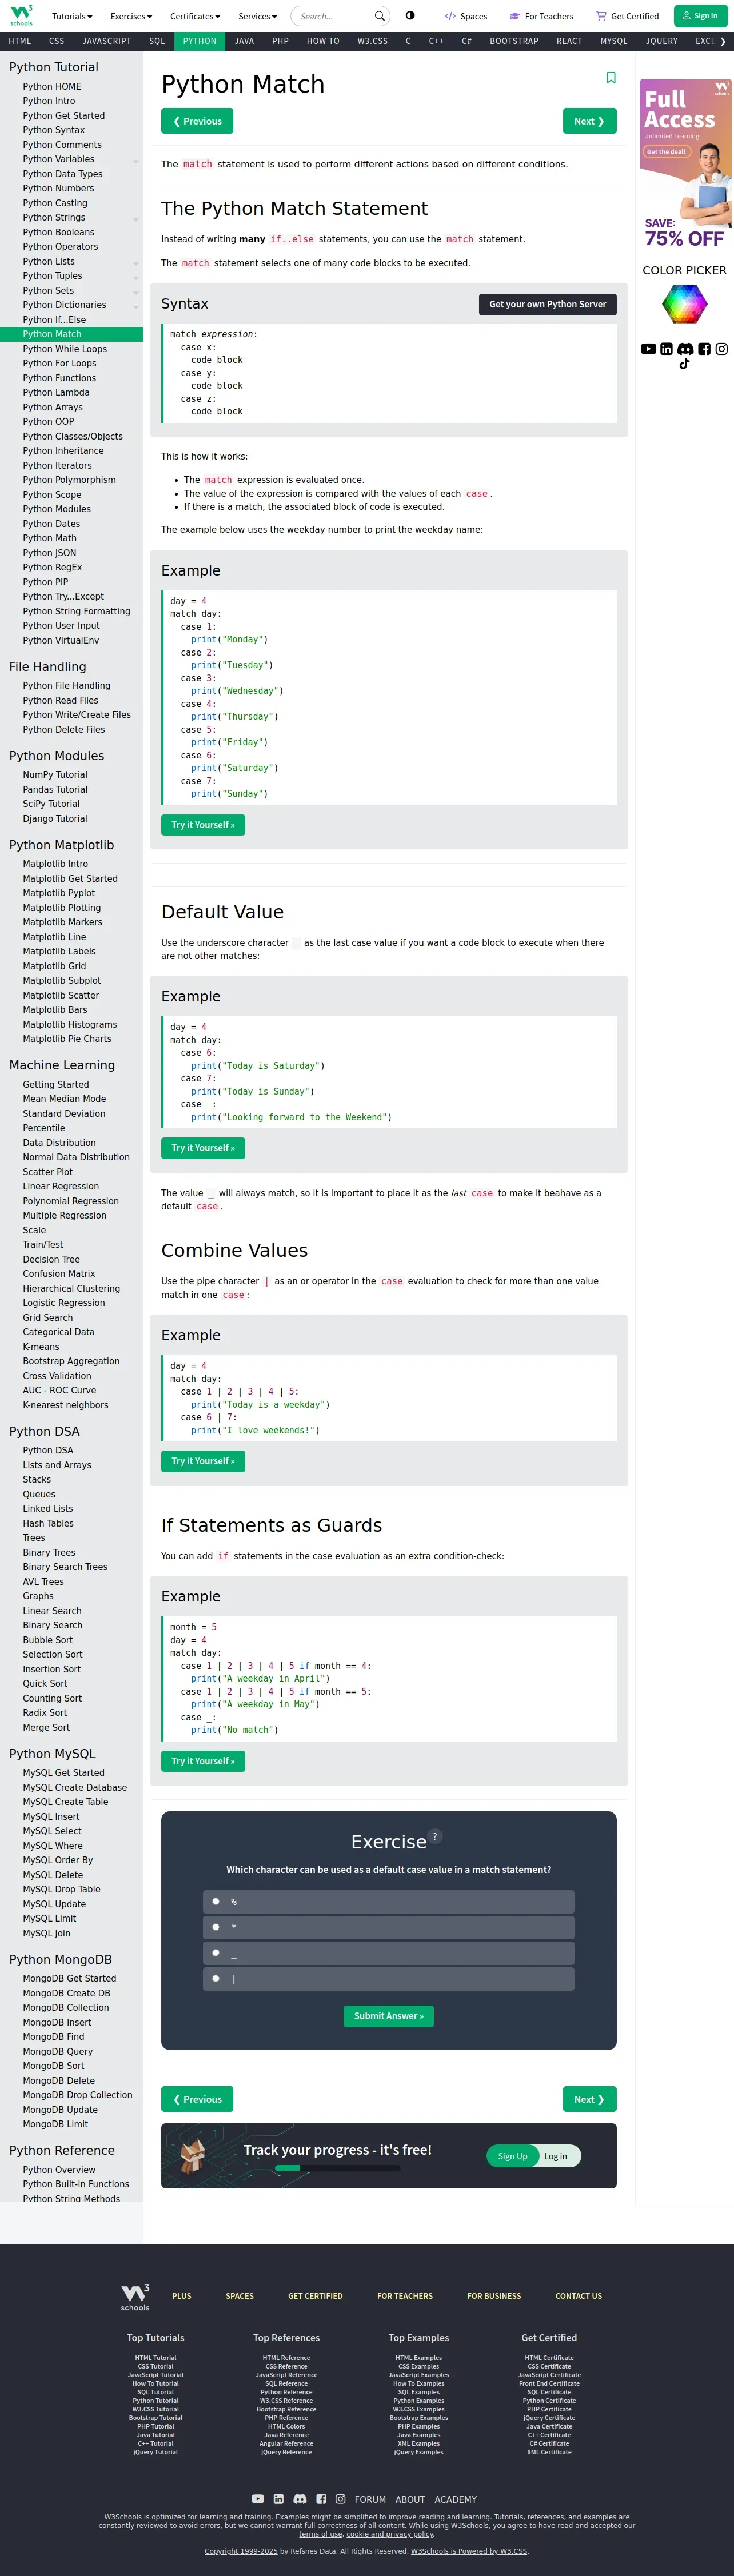Open the Certificates dropdown
The height and width of the screenshot is (2576, 734).
pyautogui.click(x=195, y=16)
